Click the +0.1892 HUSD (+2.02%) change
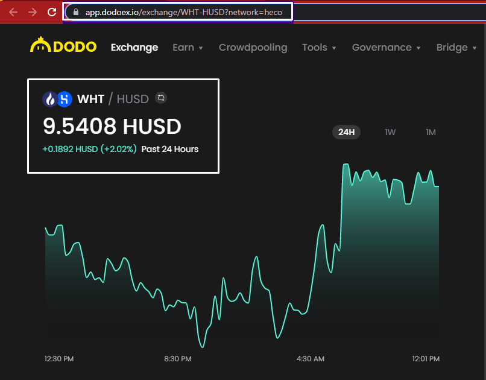 [89, 149]
